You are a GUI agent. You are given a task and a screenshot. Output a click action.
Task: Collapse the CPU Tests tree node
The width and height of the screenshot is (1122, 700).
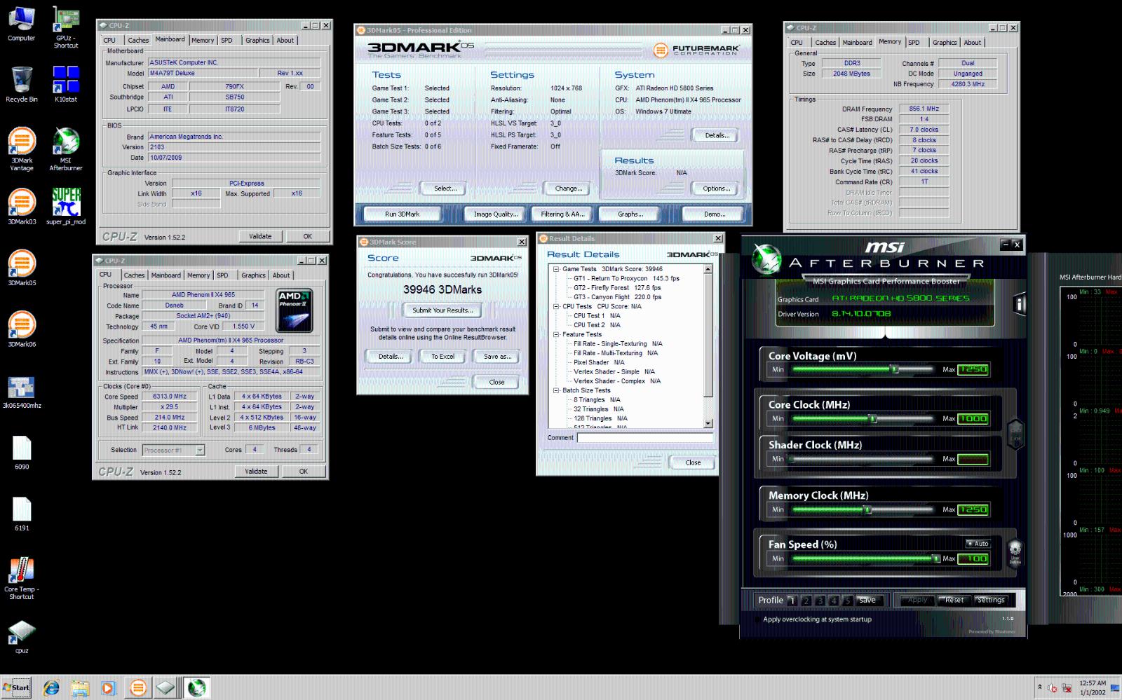tap(556, 306)
